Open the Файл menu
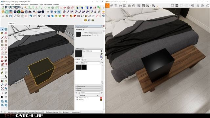210x118 pixels. (2, 4)
